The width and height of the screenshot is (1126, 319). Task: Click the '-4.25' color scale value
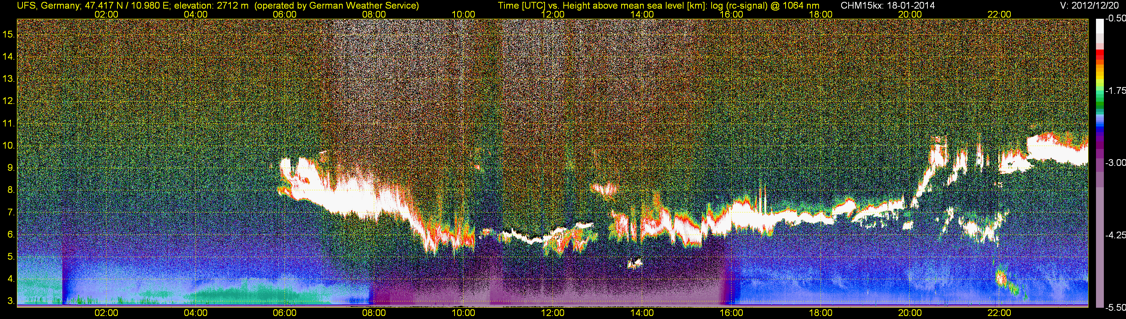click(x=1115, y=235)
